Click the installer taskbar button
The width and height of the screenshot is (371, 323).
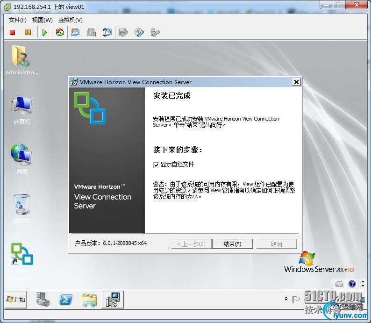click(x=113, y=300)
